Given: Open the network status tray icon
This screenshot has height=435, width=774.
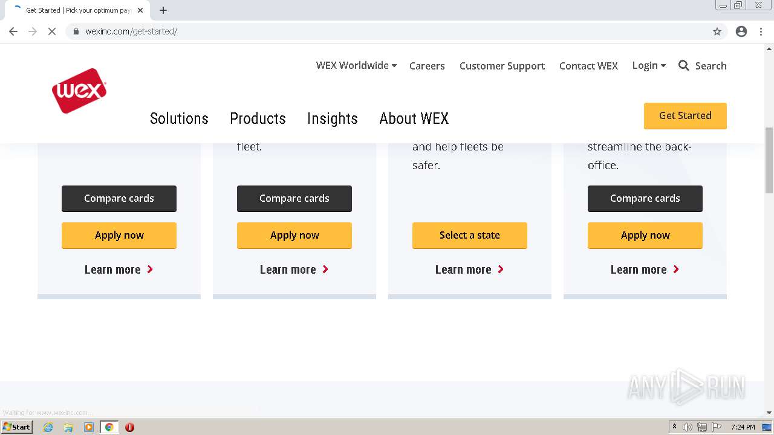Looking at the screenshot, I should 702,427.
